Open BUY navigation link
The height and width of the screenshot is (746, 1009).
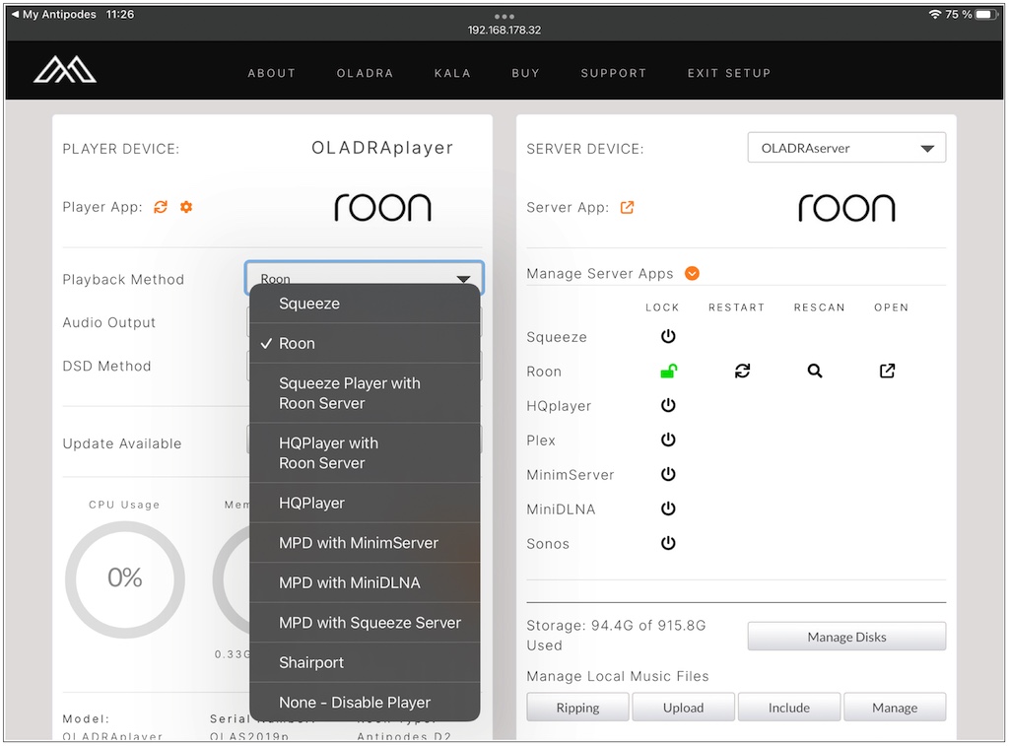[x=526, y=73]
